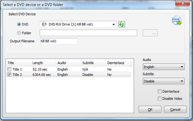Click the green refresh drives icon
Viewport: 193px width, 121px height.
tap(122, 24)
